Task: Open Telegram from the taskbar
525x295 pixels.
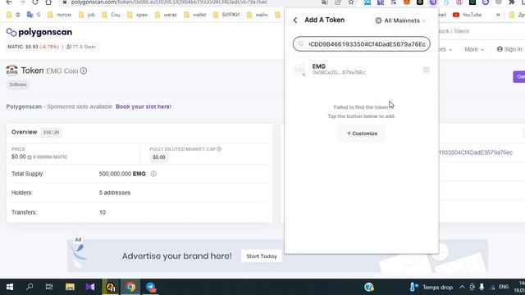Action: (x=151, y=287)
